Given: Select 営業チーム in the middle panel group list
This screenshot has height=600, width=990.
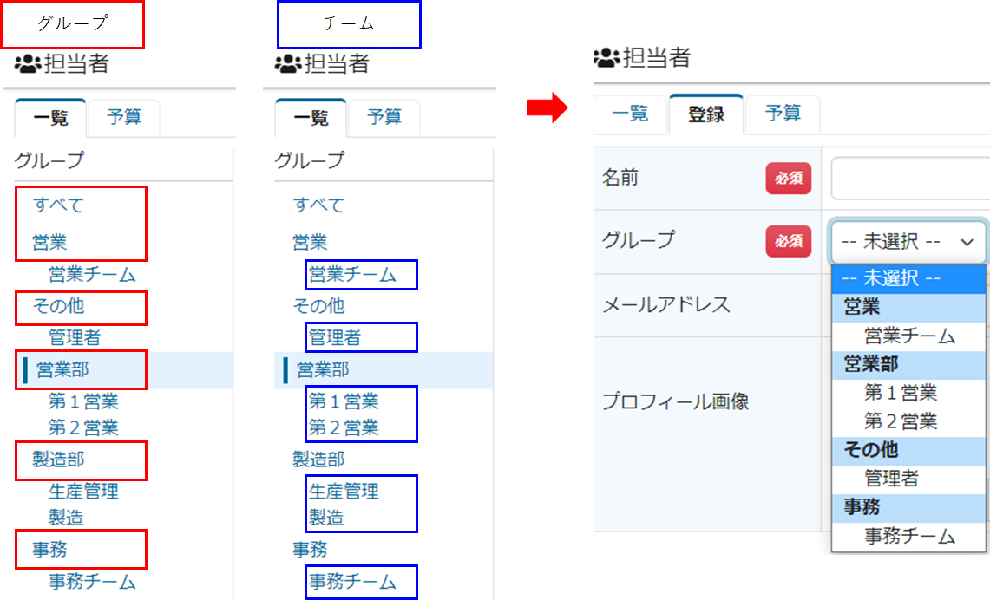Looking at the screenshot, I should tap(352, 275).
